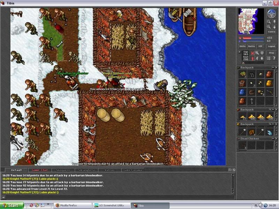Screen dimensions: 279x209
Task: Select the gold coin stack of 22
Action: [243, 117]
